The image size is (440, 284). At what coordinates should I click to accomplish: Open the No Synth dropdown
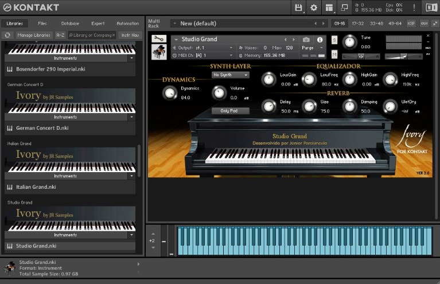pos(230,75)
